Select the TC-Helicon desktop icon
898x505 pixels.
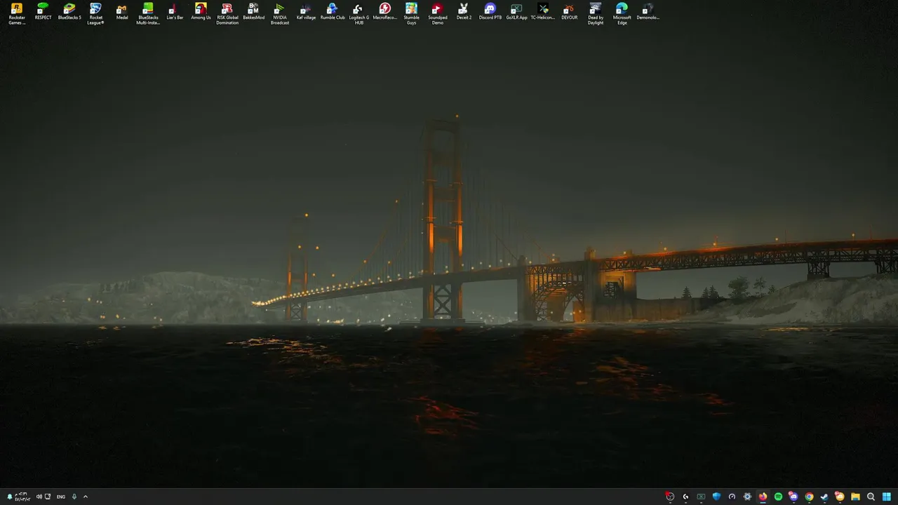[x=543, y=11]
